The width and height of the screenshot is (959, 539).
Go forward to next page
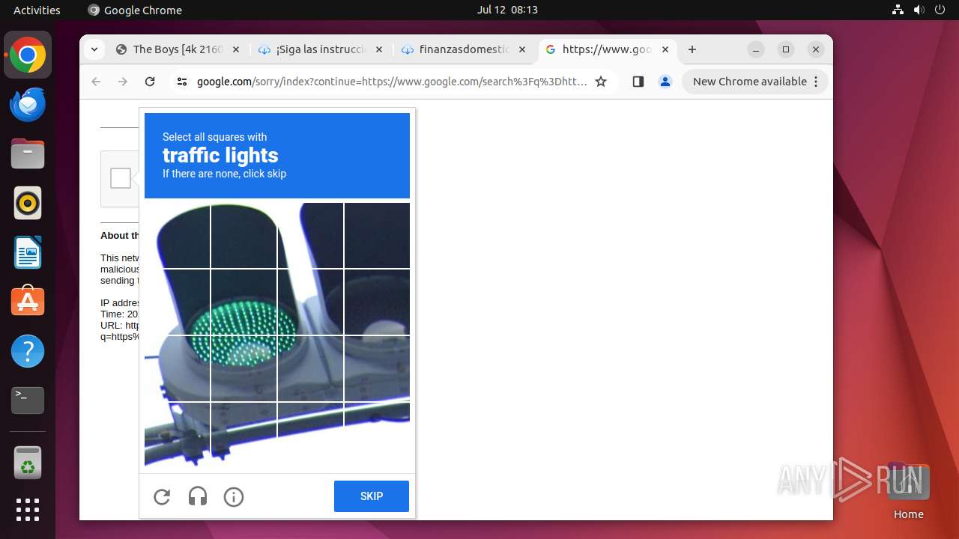(x=123, y=82)
